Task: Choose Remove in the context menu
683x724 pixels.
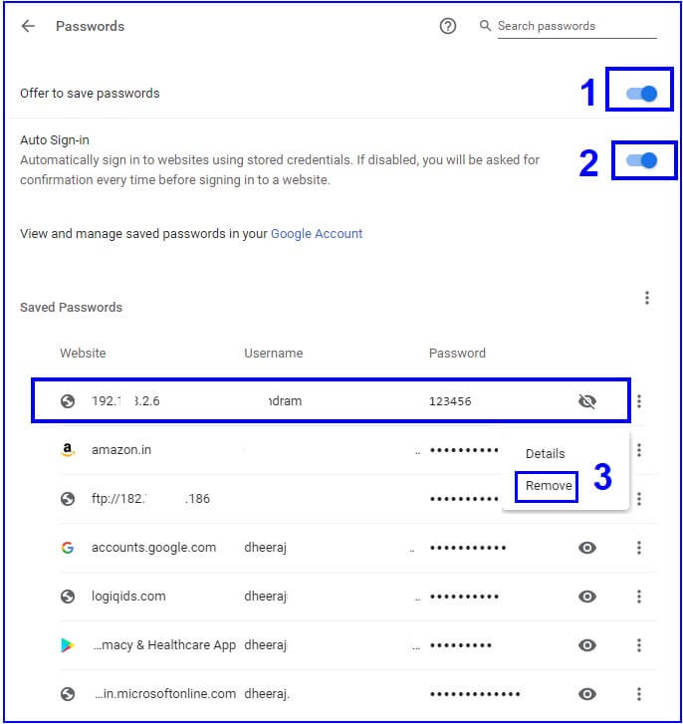Action: (x=549, y=486)
